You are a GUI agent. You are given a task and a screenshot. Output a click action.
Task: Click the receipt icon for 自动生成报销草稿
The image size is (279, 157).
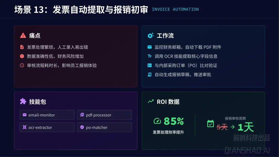149,75
